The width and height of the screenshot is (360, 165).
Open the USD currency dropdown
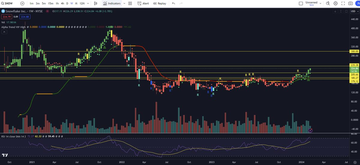pos(355,11)
